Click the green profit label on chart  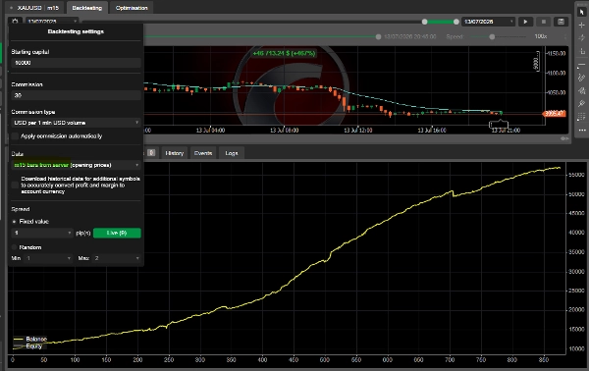284,53
